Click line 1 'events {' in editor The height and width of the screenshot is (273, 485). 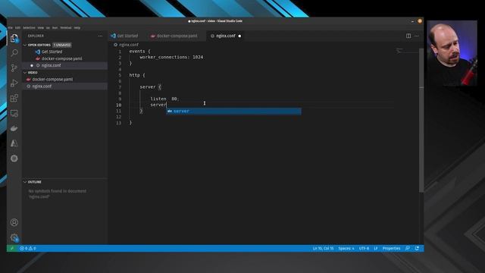[139, 51]
